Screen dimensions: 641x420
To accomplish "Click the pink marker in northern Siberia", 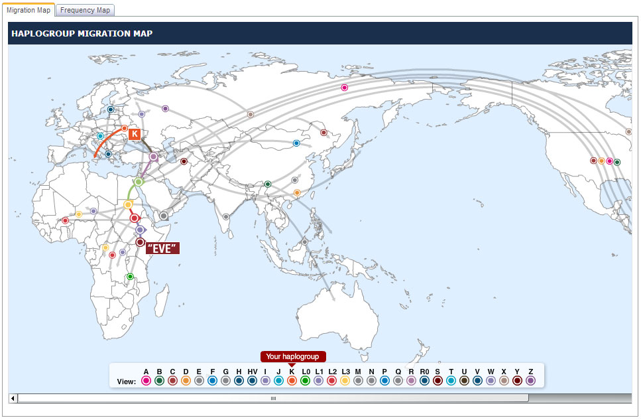I will point(344,88).
